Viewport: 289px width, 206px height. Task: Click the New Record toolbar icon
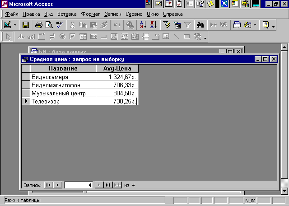click(x=214, y=25)
